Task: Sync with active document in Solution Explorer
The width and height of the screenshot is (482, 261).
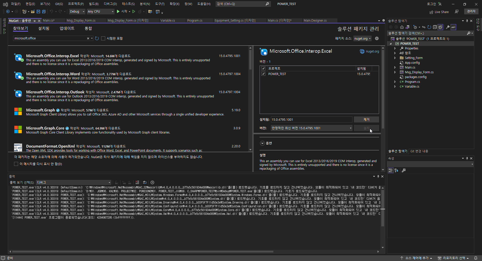Action: 424,27
